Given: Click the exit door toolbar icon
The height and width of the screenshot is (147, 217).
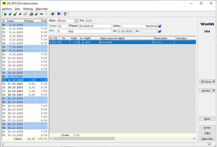Looking at the screenshot, I should click(59, 14).
